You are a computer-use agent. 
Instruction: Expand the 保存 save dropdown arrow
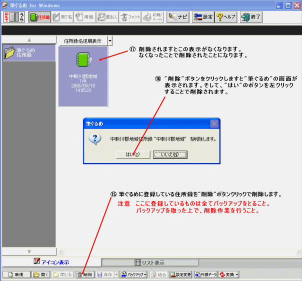click(x=116, y=274)
